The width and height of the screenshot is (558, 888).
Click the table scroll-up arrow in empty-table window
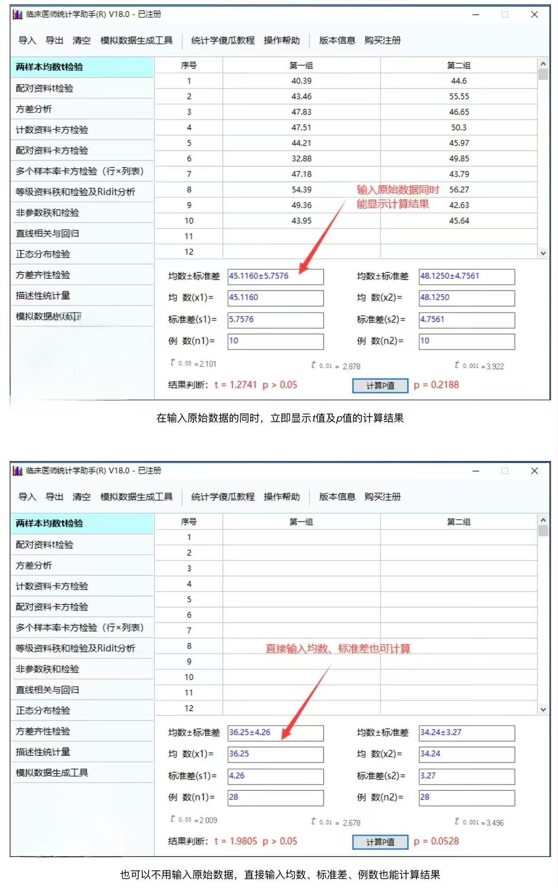[543, 520]
